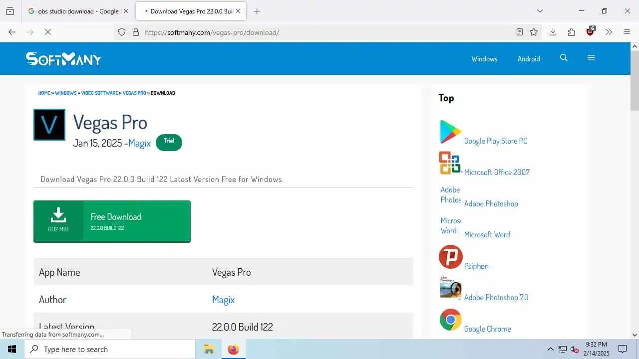The image size is (639, 359).
Task: Show more toolbar tools chevron
Action: [609, 32]
